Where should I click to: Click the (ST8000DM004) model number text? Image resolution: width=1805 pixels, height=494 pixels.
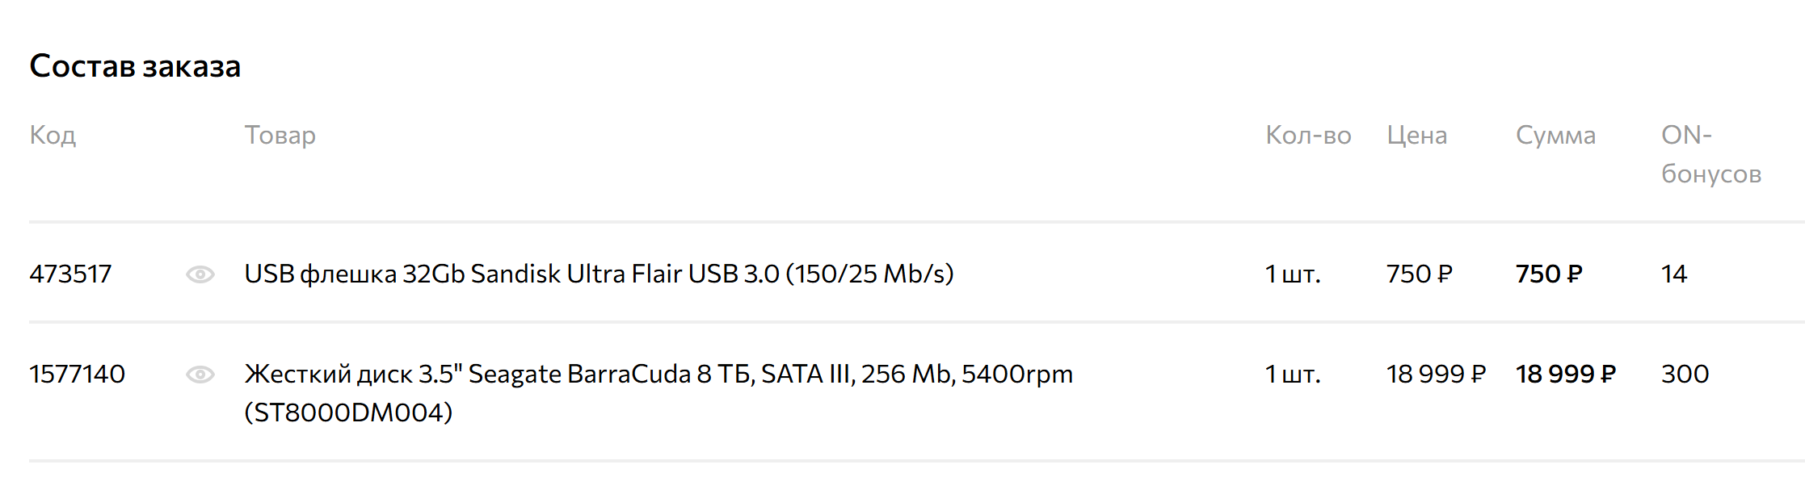(348, 413)
